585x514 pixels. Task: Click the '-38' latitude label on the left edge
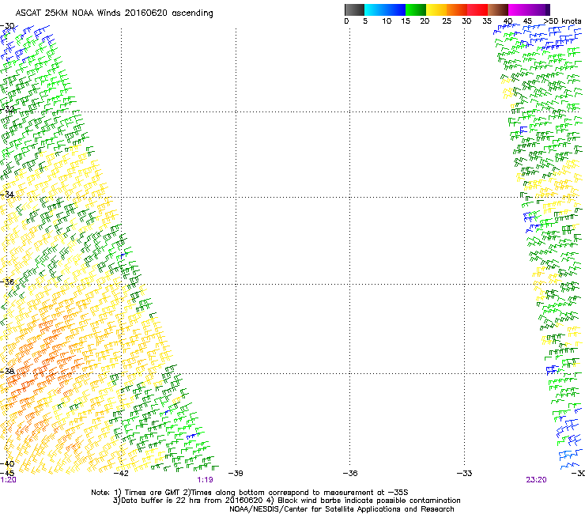7,371
